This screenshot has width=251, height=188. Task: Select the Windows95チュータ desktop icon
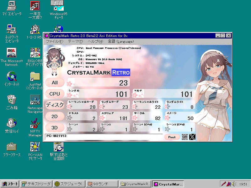pos(59,10)
